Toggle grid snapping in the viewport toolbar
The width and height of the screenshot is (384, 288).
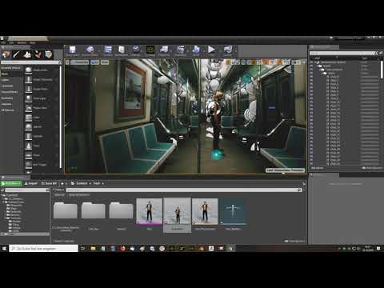[x=254, y=62]
